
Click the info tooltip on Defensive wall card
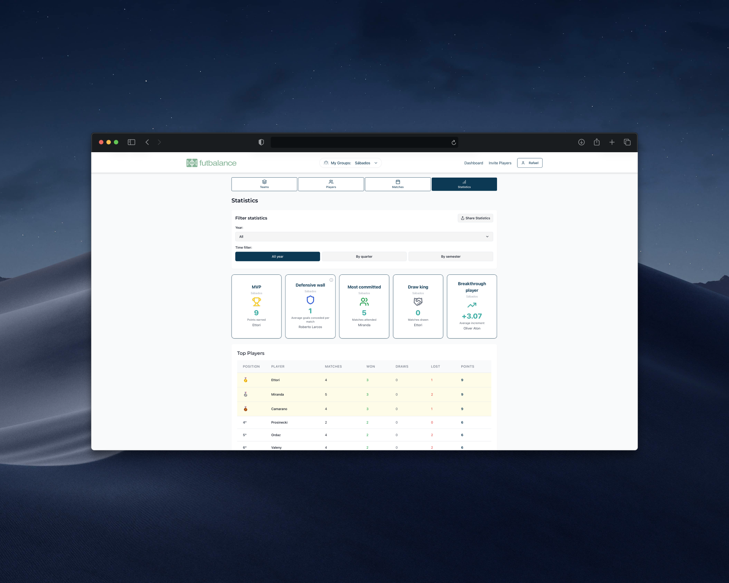pos(331,280)
